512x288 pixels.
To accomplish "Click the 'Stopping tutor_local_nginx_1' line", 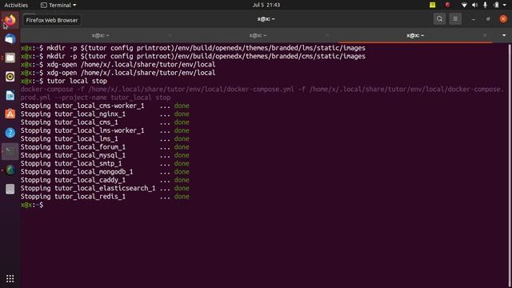I will pyautogui.click(x=105, y=114).
